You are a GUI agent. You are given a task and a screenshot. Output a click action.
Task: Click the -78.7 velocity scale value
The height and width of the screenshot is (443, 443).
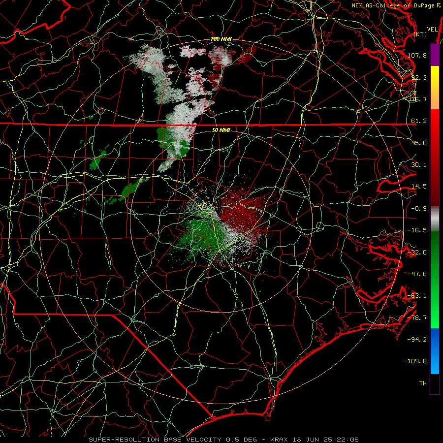click(x=417, y=318)
